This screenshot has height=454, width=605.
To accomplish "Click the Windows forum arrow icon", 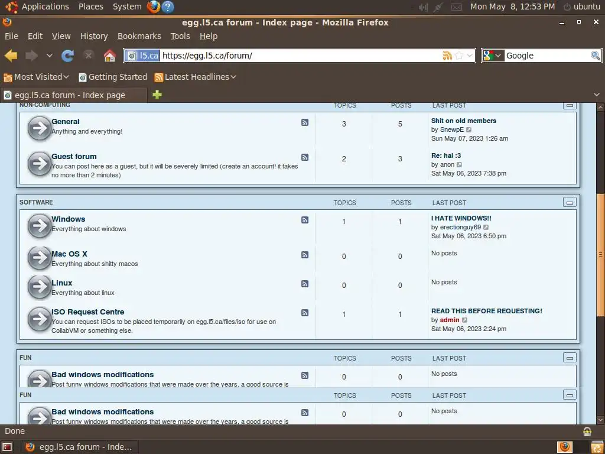I will (40, 226).
